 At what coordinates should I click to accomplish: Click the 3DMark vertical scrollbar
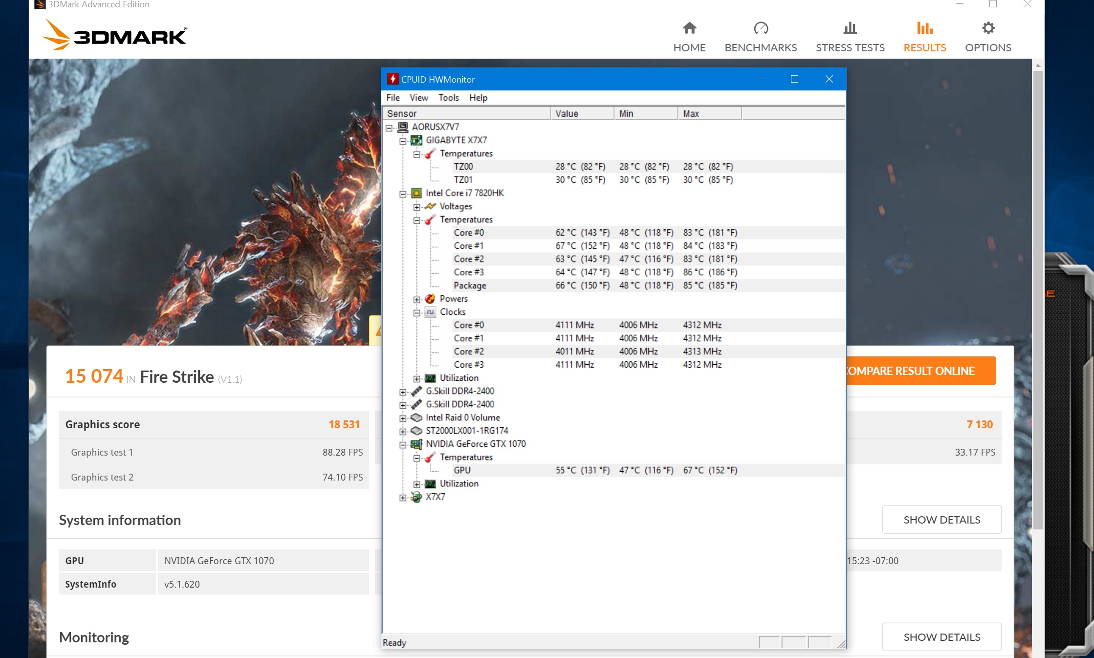1038,299
